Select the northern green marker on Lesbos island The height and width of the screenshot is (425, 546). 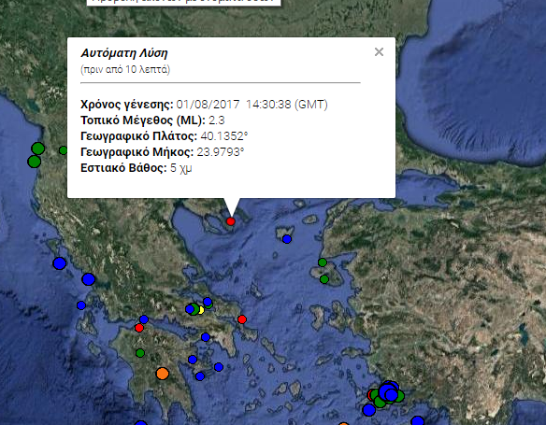[323, 262]
